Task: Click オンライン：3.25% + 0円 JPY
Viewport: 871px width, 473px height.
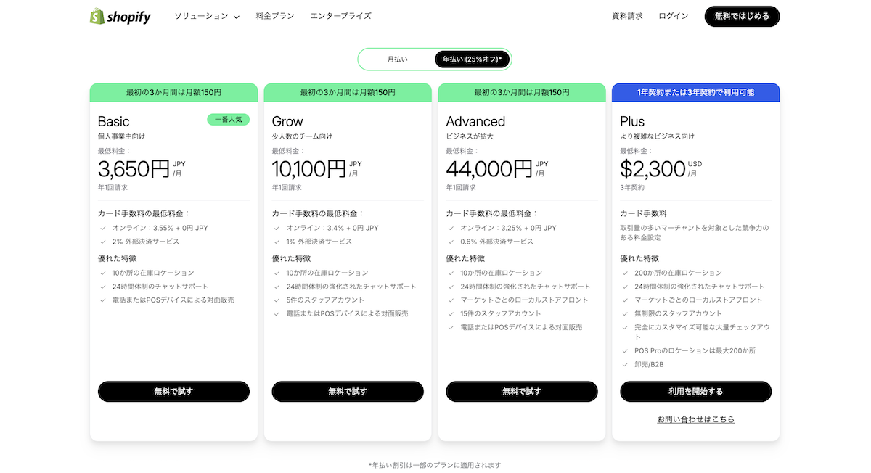Action: [508, 228]
